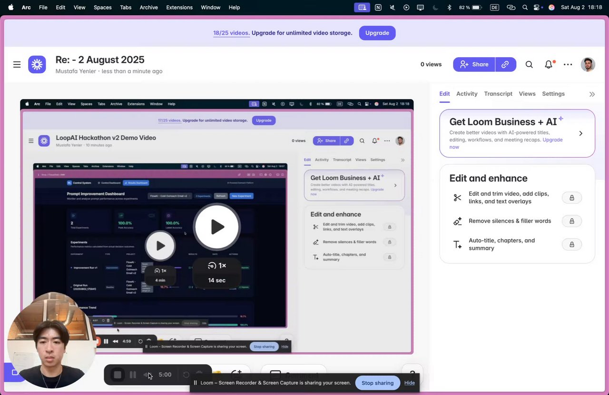Switch to the Settings tab
Screen dimensions: 609x395
point(553,94)
